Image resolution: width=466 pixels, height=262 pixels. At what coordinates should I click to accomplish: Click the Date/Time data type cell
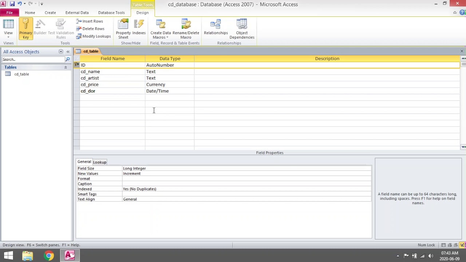coord(170,91)
